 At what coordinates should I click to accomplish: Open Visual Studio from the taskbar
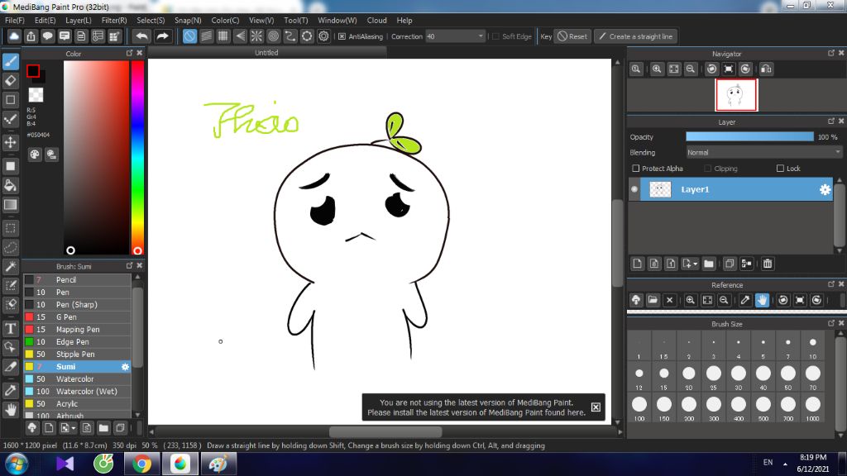tap(65, 464)
